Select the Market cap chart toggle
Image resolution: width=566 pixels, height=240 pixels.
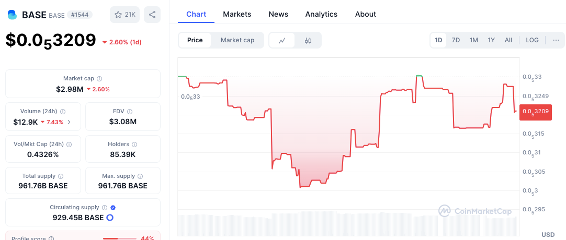point(237,40)
